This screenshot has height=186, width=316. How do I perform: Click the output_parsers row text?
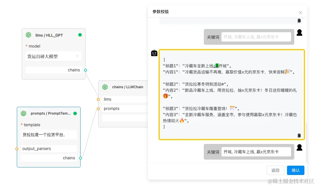click(x=37, y=149)
